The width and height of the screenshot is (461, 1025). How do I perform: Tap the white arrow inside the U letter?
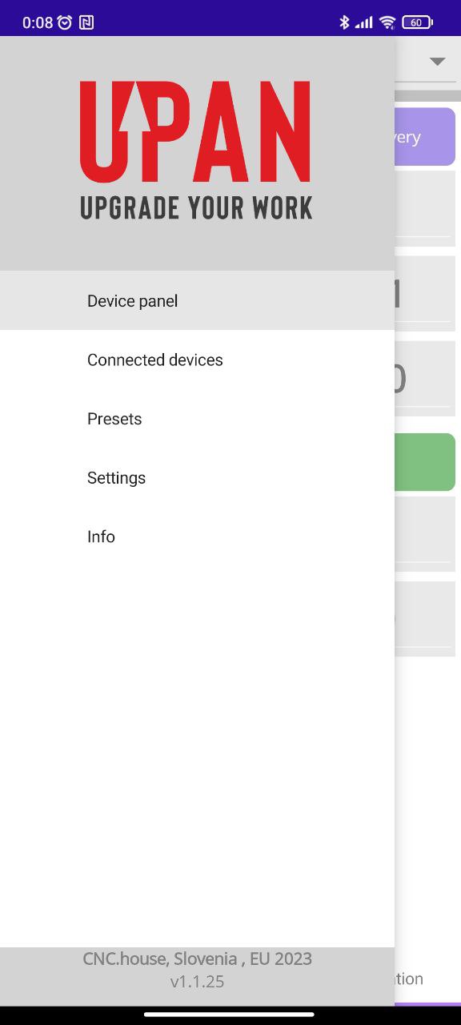coord(131,107)
